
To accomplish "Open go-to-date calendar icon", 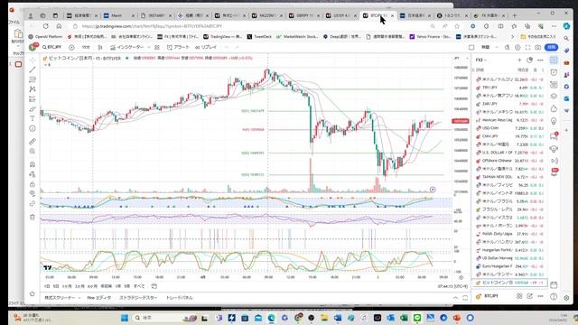I will tap(154, 286).
